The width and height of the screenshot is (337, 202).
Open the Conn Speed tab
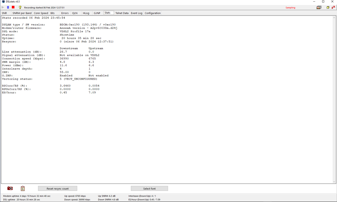pyautogui.click(x=41, y=13)
